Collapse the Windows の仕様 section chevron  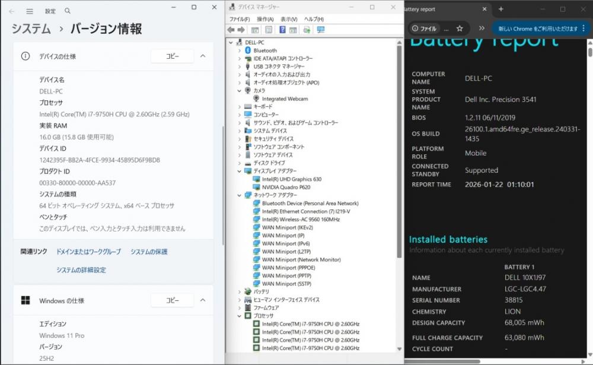[203, 300]
